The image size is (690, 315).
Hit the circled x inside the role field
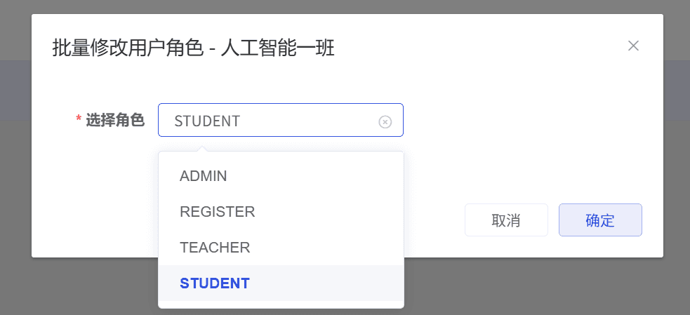(385, 121)
